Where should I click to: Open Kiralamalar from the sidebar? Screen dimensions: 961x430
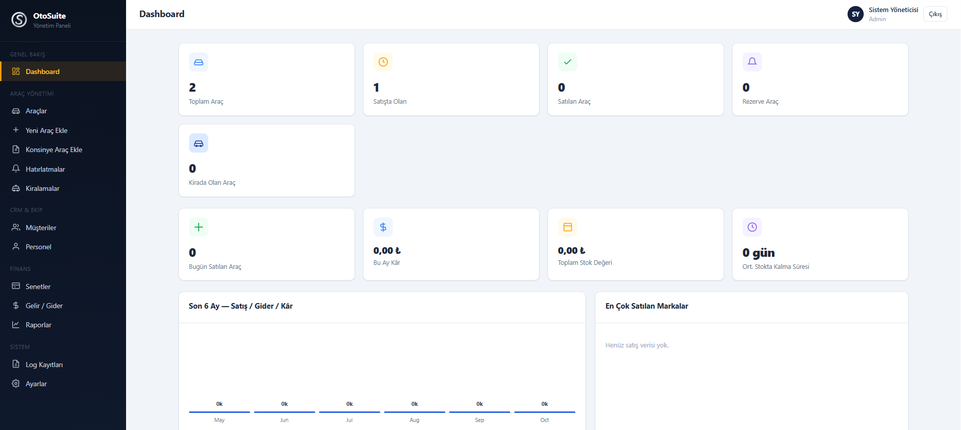(63, 188)
